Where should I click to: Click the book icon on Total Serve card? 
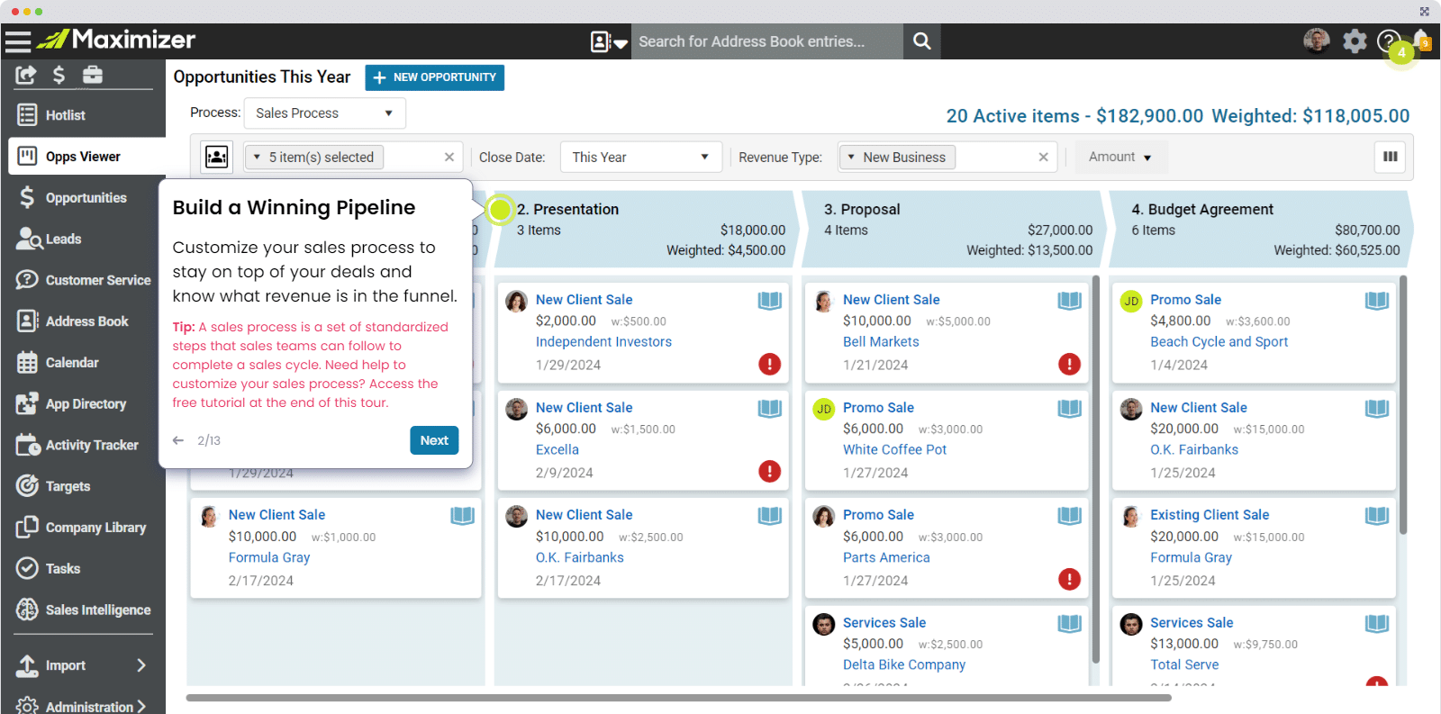tap(1377, 623)
